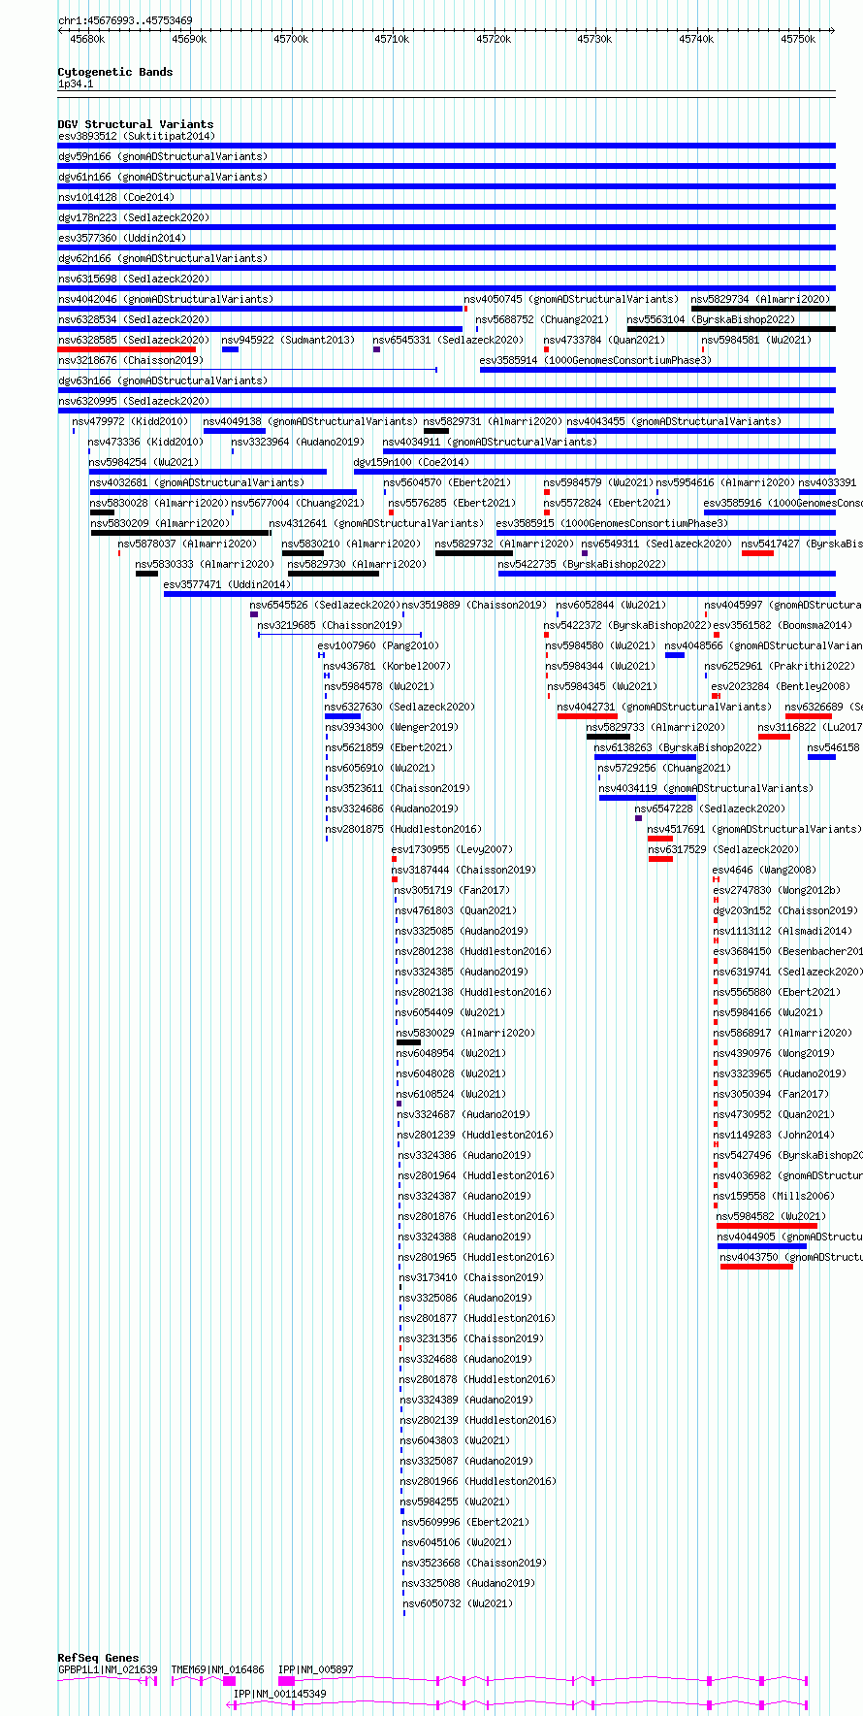Select the nsv4042046 gnomAD variant label
Screen dimensions: 863x1716
(166, 299)
